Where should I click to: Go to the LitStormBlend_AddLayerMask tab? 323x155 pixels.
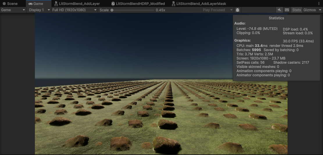199,4
